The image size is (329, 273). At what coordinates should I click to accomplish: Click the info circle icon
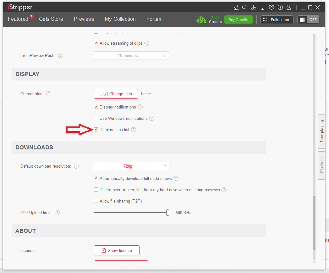click(280, 7)
